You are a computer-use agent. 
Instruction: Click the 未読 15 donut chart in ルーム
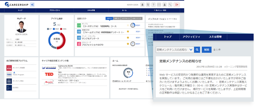tap(128, 73)
